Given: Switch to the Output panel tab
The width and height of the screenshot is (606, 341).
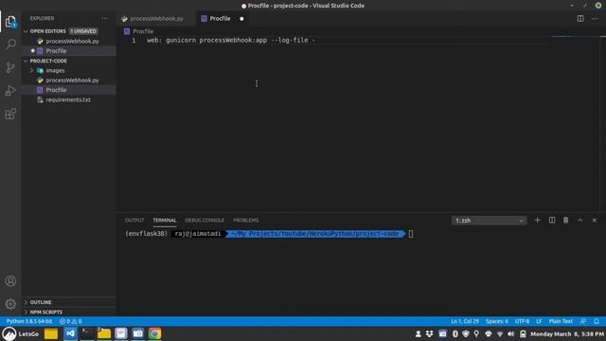Looking at the screenshot, I should [134, 221].
